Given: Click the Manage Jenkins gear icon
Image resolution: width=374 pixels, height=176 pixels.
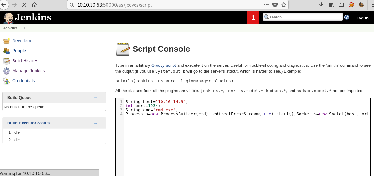Looking at the screenshot, I should coord(6,71).
